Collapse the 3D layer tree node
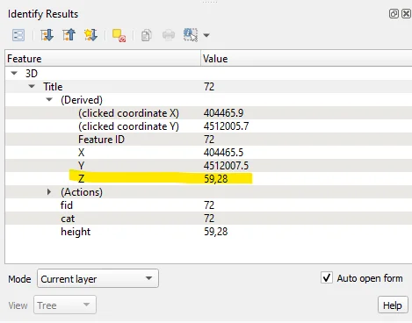The width and height of the screenshot is (412, 323). (x=14, y=73)
